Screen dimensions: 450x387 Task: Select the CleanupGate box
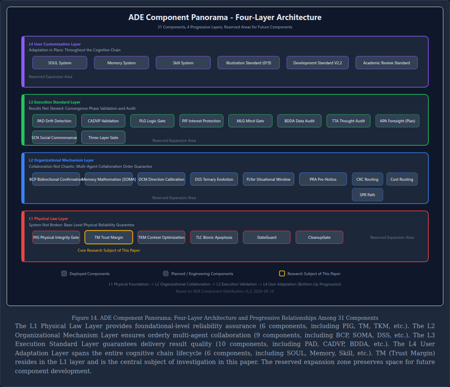320,237
